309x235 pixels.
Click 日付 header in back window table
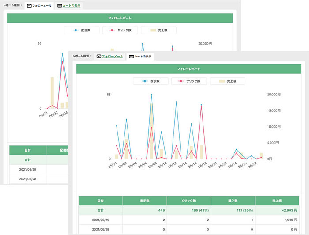tap(27, 150)
